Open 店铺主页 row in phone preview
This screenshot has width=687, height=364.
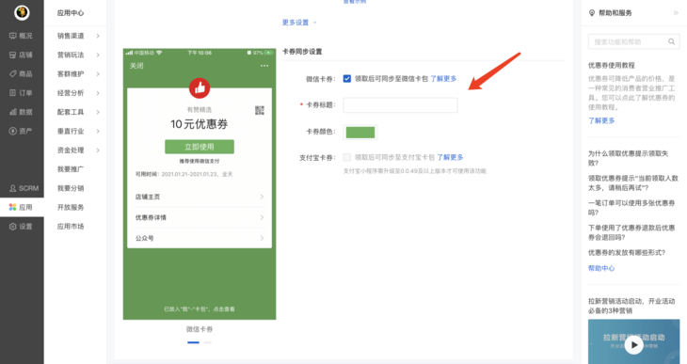[200, 198]
